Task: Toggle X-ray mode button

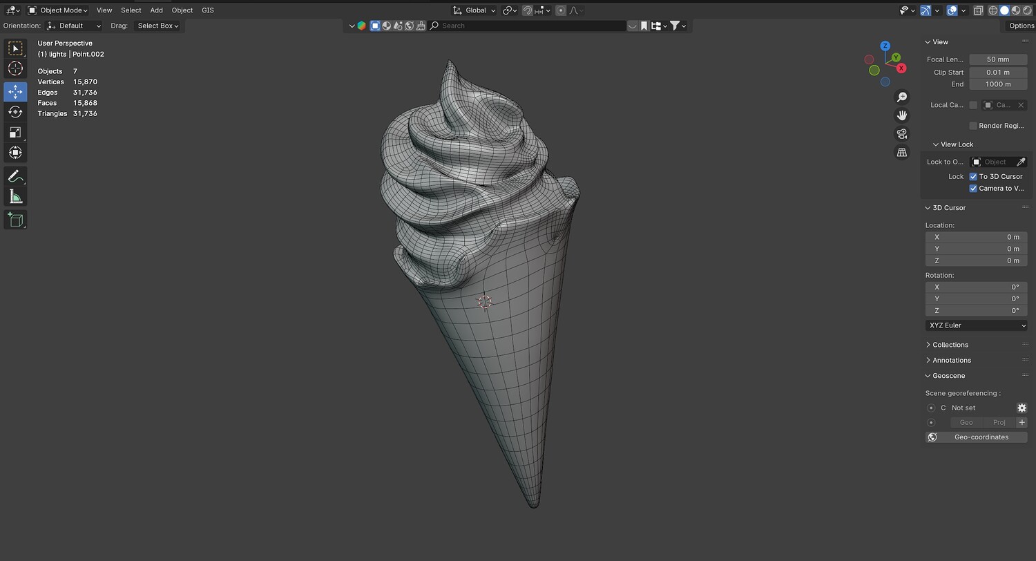Action: click(x=978, y=10)
